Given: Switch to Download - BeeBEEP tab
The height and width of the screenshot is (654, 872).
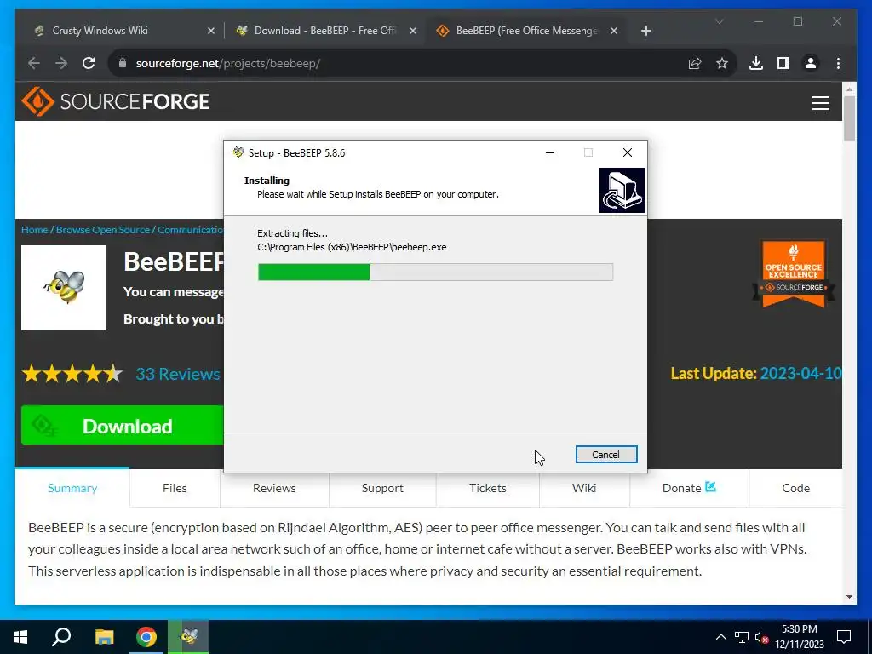Looking at the screenshot, I should (324, 31).
